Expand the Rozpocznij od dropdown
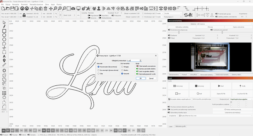This screenshot has width=253, height=136. [x=241, y=99]
